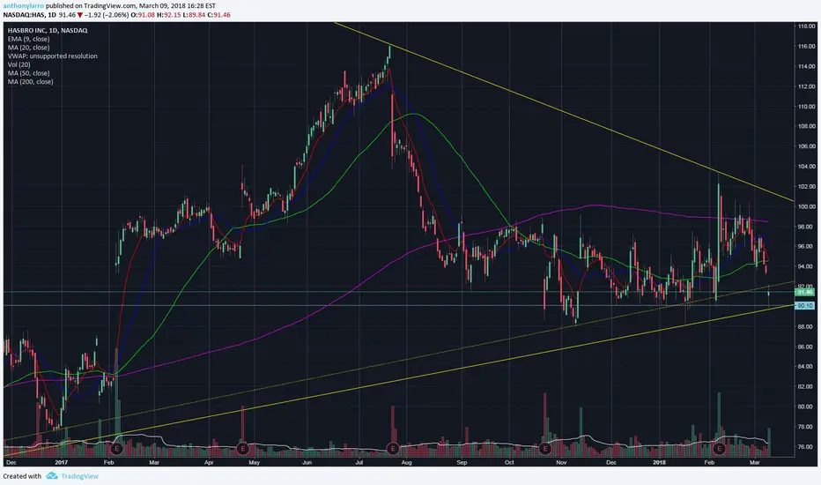Viewport: 821px width, 485px height.
Task: Open the late October 2017 earnings 'E' marker
Action: [x=545, y=448]
